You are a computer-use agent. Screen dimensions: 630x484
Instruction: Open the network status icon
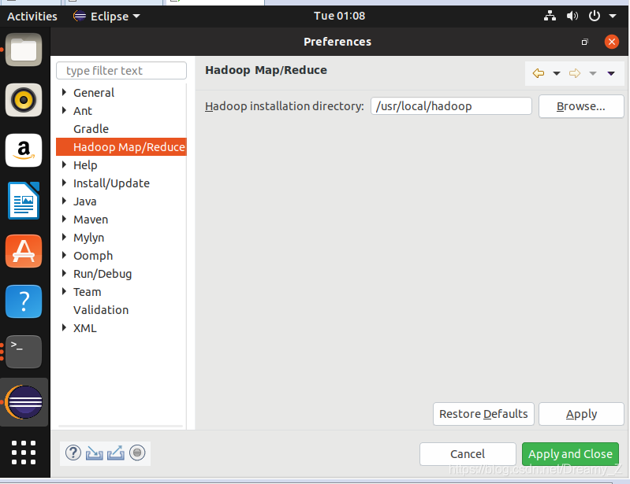(x=550, y=16)
